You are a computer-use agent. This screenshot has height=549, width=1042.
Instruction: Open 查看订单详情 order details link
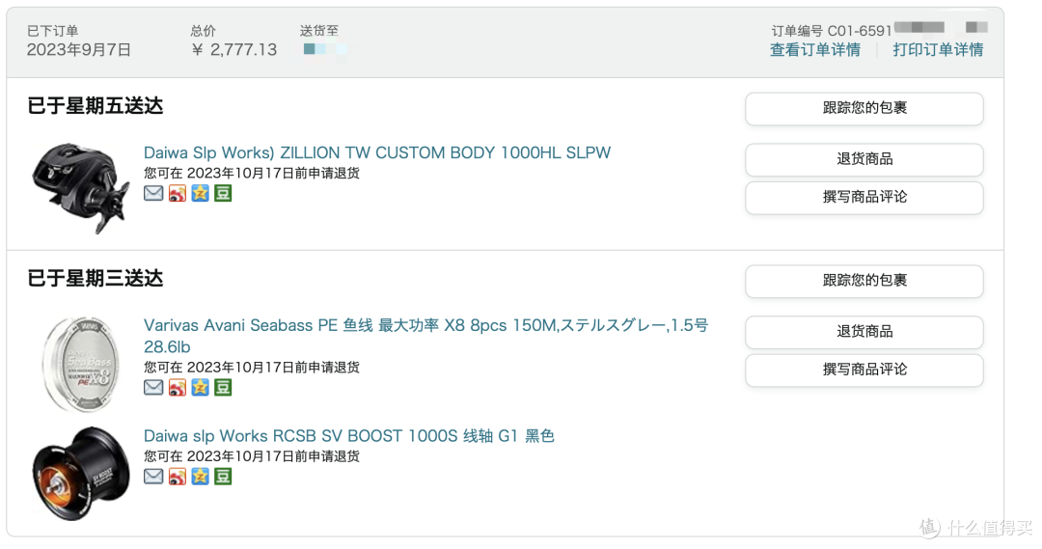pos(815,50)
